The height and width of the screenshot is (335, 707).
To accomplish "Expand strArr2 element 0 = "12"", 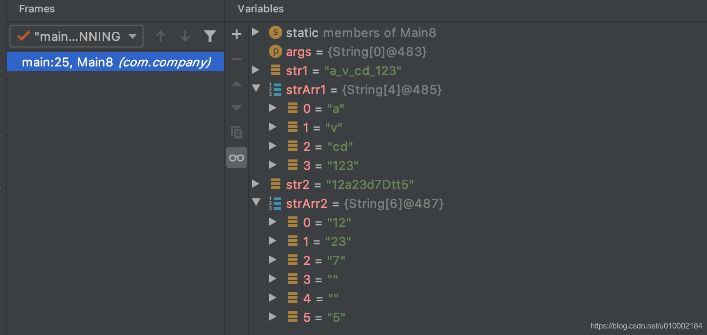I will (x=272, y=222).
